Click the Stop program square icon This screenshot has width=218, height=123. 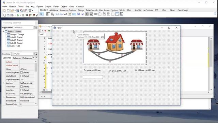click(27, 15)
